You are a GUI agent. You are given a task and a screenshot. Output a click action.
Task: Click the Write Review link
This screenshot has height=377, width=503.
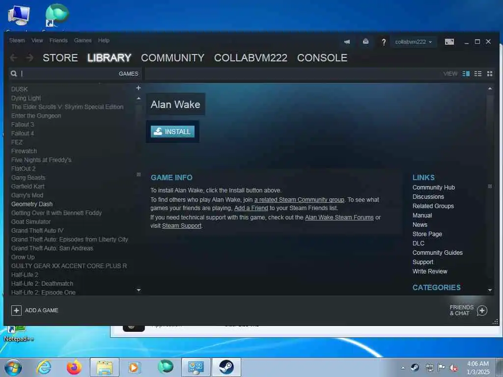point(430,271)
